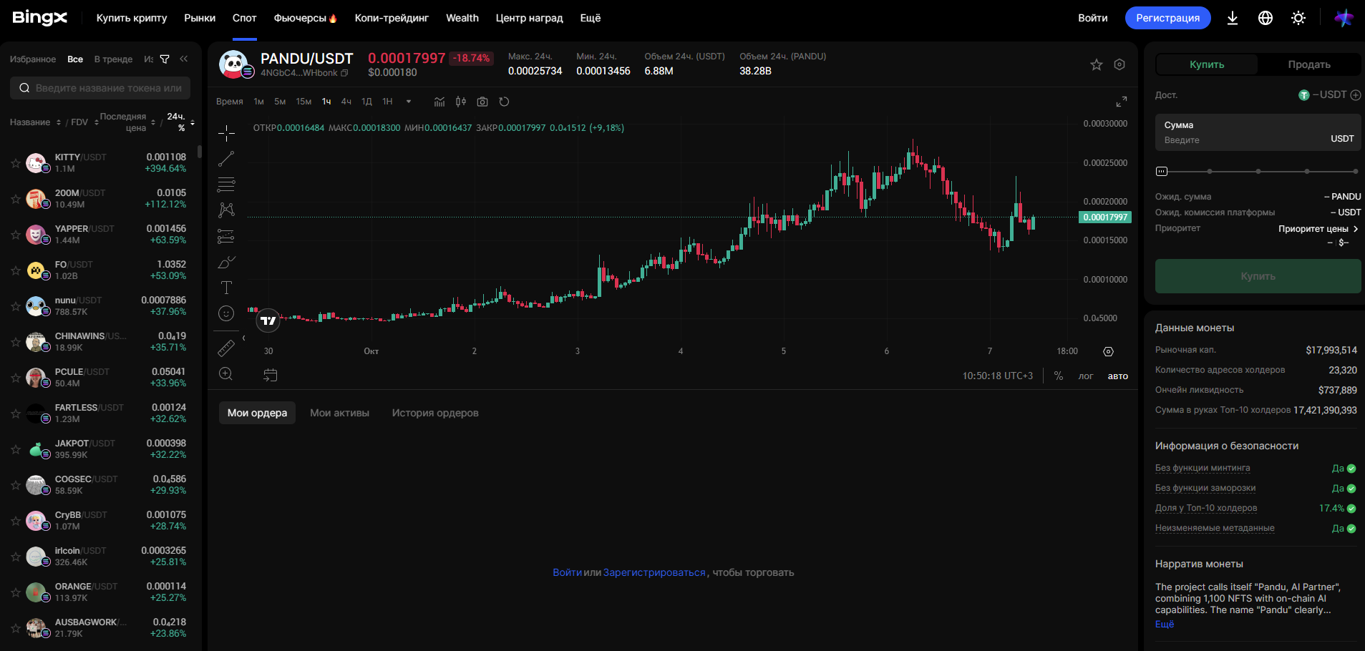Toggle logarithmic scale on chart
The image size is (1365, 651).
point(1085,376)
